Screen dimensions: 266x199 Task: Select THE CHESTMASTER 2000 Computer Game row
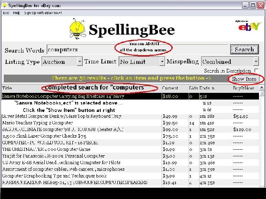(x=130, y=149)
